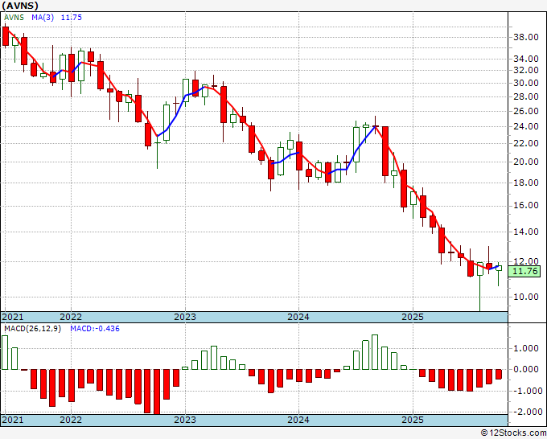The height and width of the screenshot is (439, 547).
Task: Click the -1.000 MACD axis label
Action: 526,391
